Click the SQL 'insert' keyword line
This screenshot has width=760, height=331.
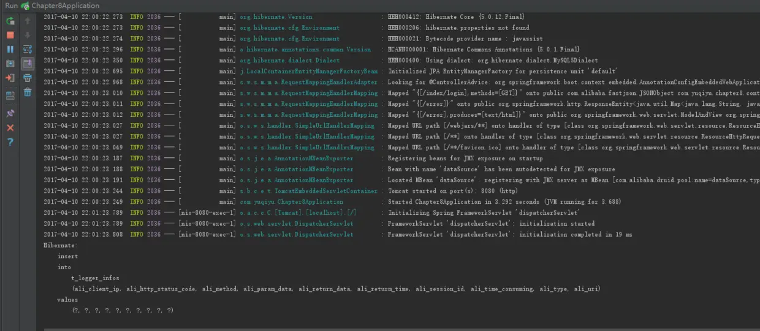coord(67,256)
